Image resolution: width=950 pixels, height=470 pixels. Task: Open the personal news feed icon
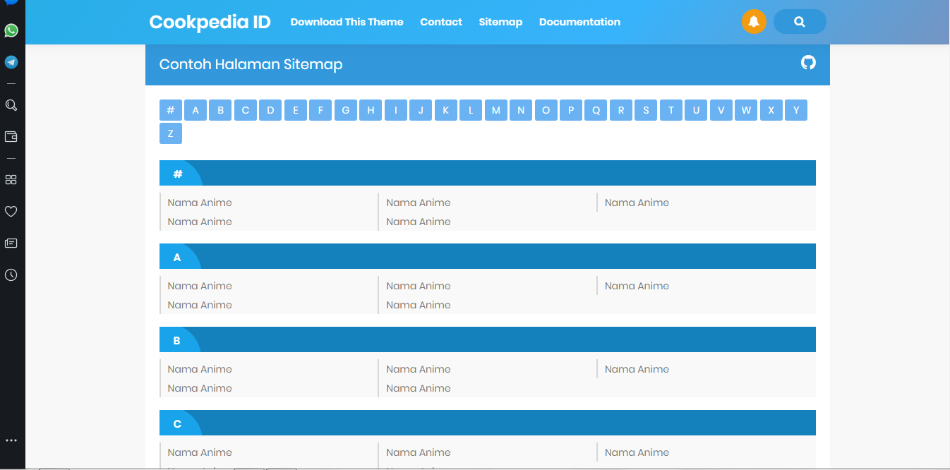(x=11, y=243)
